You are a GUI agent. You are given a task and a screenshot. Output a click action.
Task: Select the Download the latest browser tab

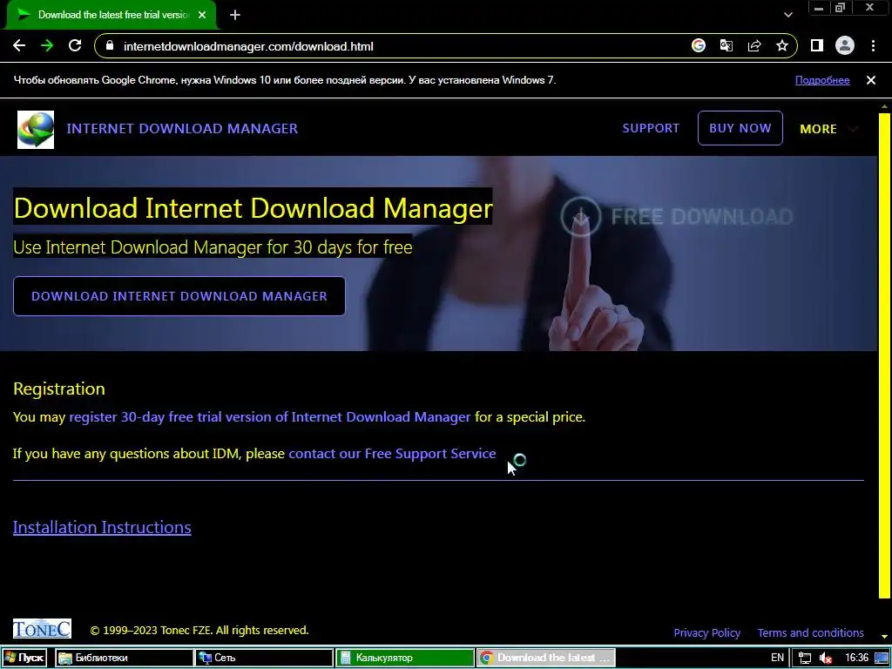coord(111,15)
